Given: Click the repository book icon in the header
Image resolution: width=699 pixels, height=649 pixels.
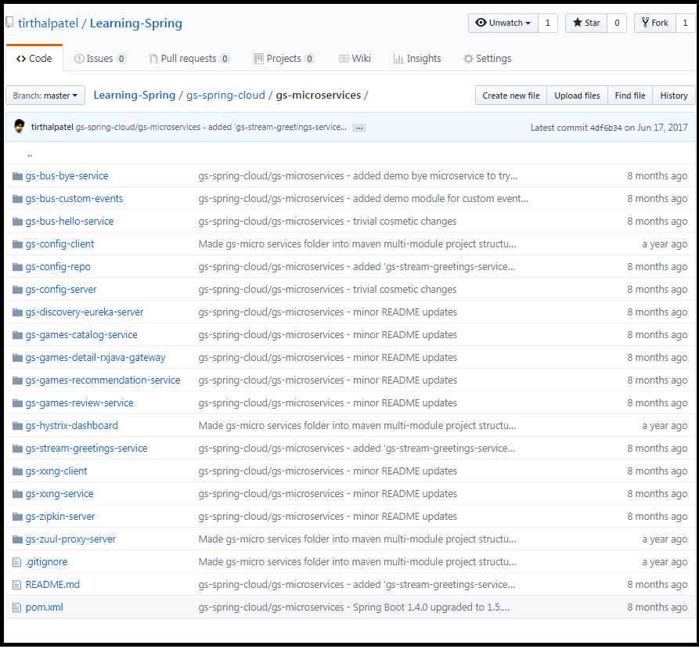Looking at the screenshot, I should [9, 22].
